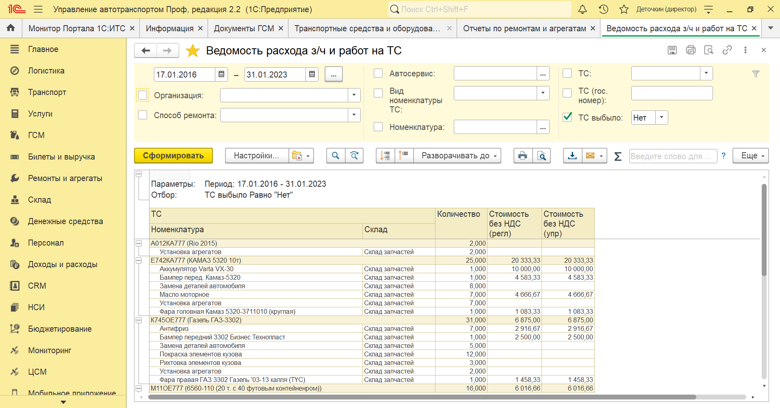Open calendar picker for start date
The image size is (780, 408).
(x=221, y=74)
